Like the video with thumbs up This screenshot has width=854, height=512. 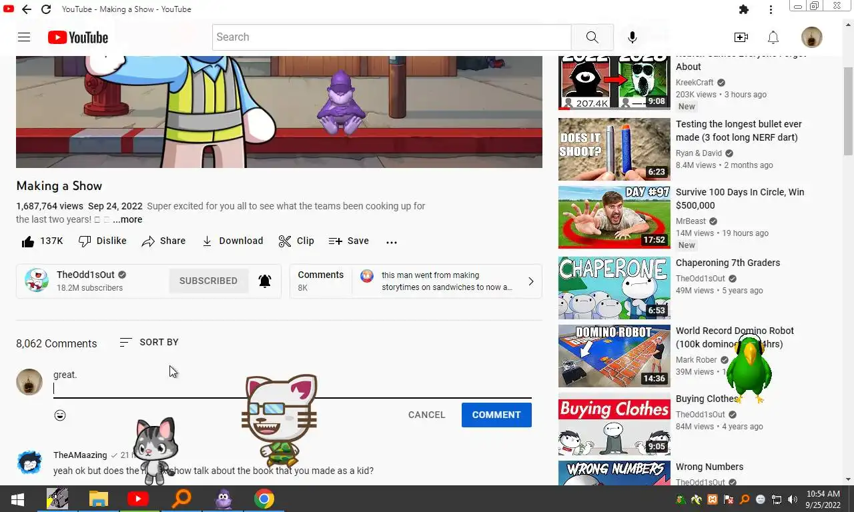[x=42, y=241]
